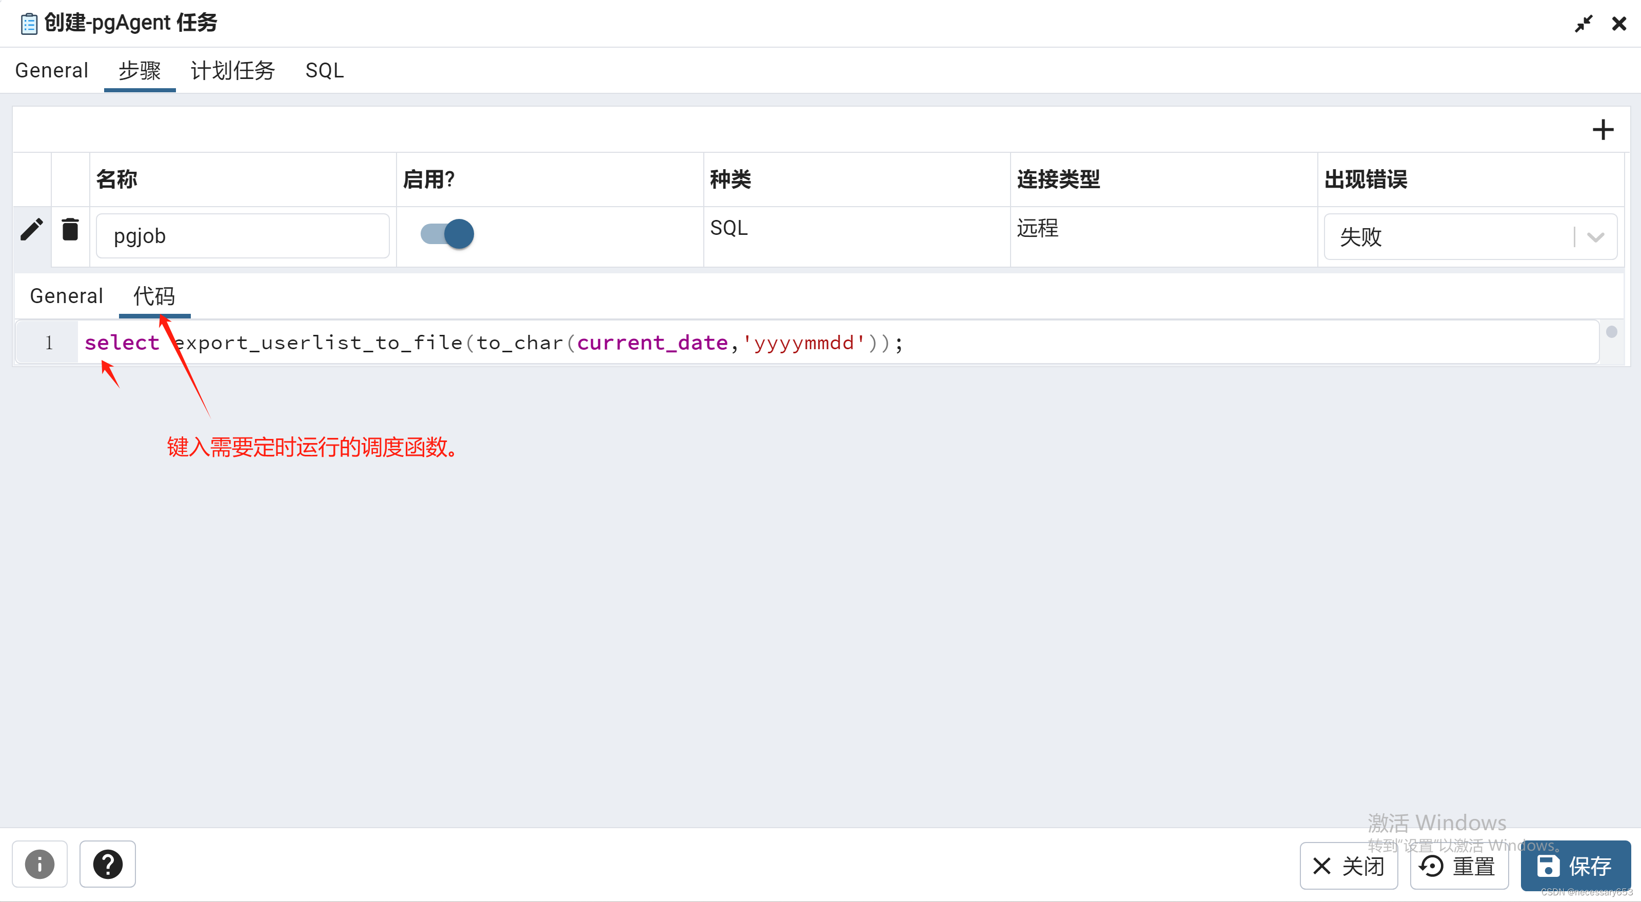Open the 计划任务 schedules tab
The image size is (1641, 902).
[232, 70]
